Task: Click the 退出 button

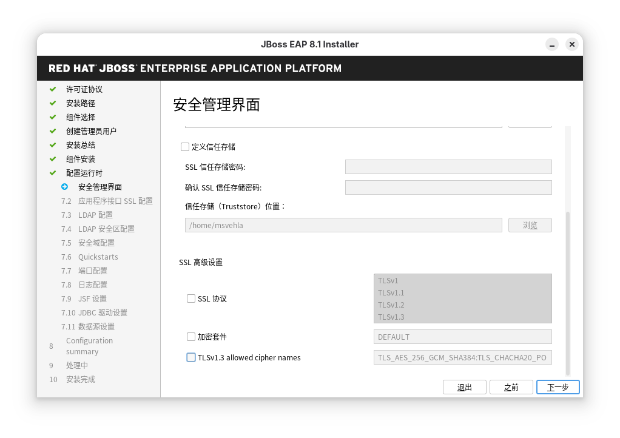Action: [465, 388]
